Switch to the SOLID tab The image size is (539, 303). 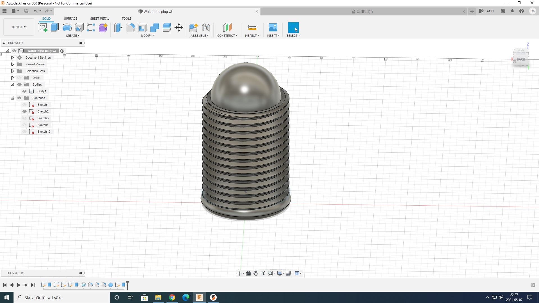point(46,19)
